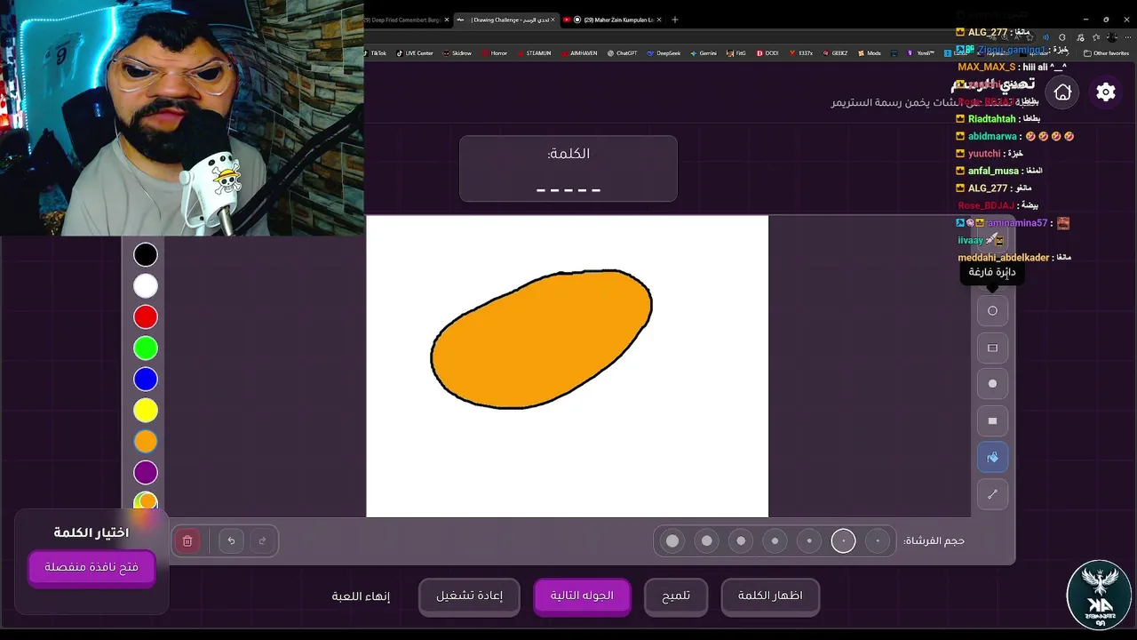The image size is (1137, 640).
Task: Open STEAMUN bookmark
Action: tap(534, 53)
